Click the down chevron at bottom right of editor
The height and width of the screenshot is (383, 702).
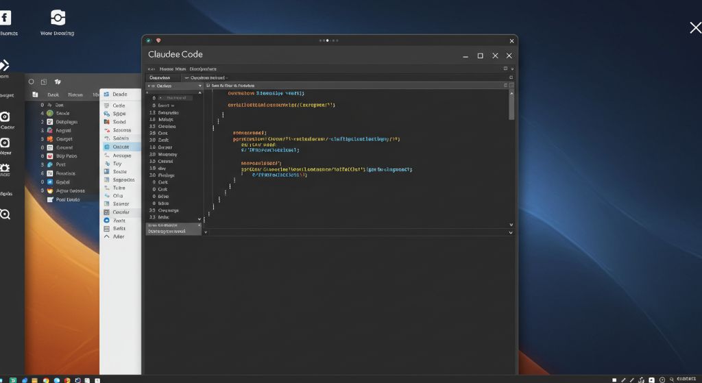click(x=511, y=225)
